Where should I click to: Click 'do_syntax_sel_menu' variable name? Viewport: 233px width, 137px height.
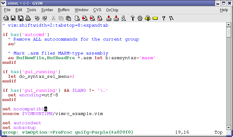click(44, 77)
